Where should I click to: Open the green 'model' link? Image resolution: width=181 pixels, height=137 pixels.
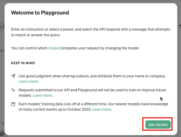coord(54,48)
